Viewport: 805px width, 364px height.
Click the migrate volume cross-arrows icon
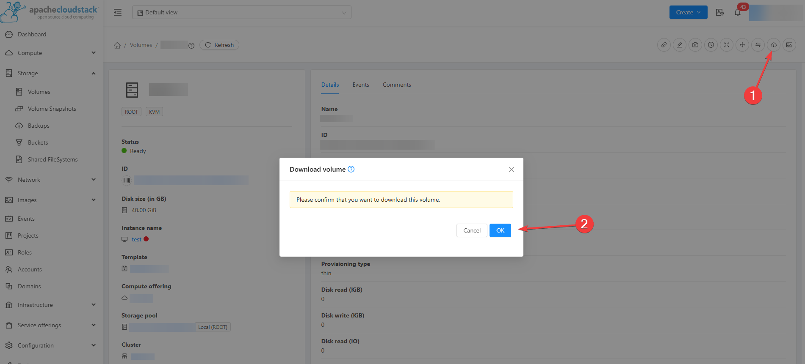[x=742, y=45]
